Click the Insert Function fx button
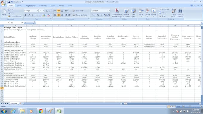This screenshot has width=203, height=114. pyautogui.click(x=34, y=23)
